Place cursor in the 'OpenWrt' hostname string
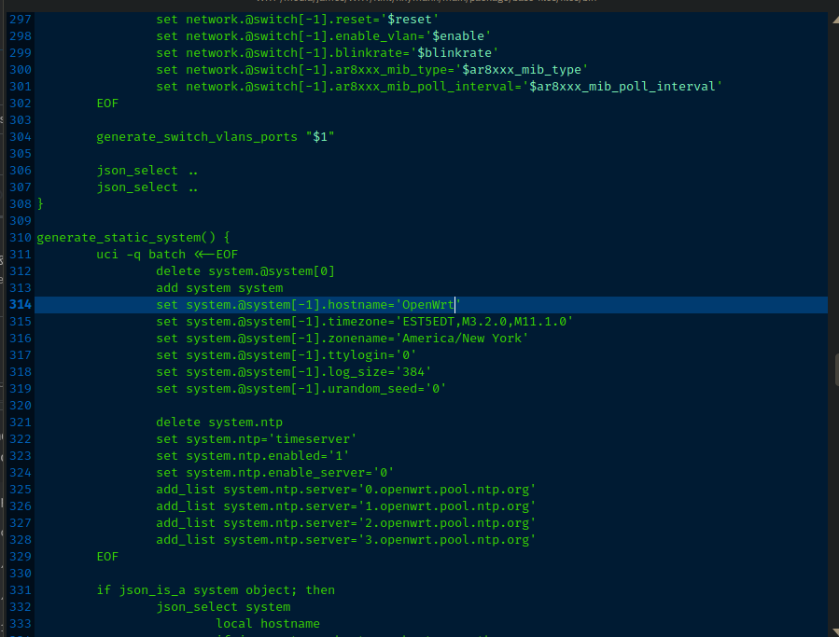This screenshot has width=839, height=637. click(x=428, y=305)
